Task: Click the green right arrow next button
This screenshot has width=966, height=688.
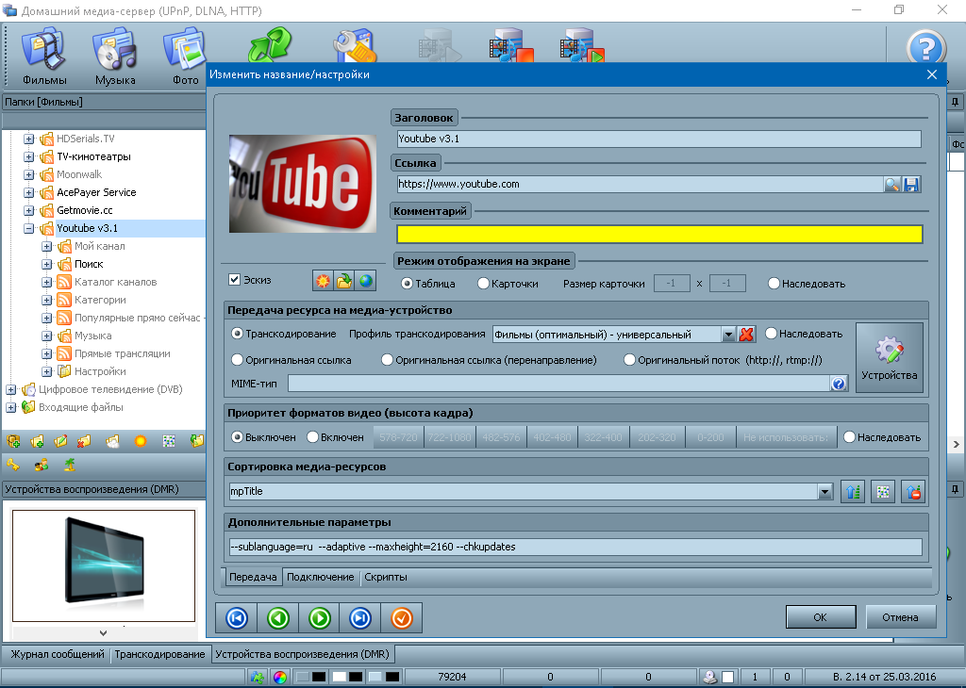Action: 320,618
